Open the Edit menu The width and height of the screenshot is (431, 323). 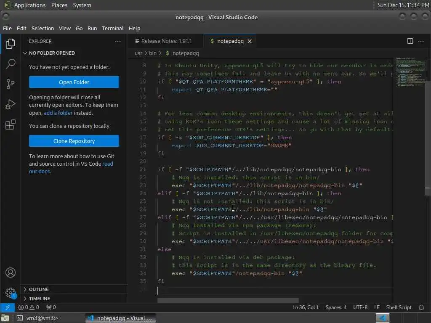pyautogui.click(x=21, y=28)
